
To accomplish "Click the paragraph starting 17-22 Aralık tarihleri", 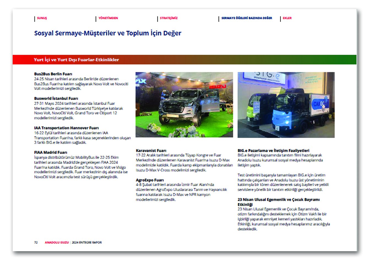I will pos(184,163).
